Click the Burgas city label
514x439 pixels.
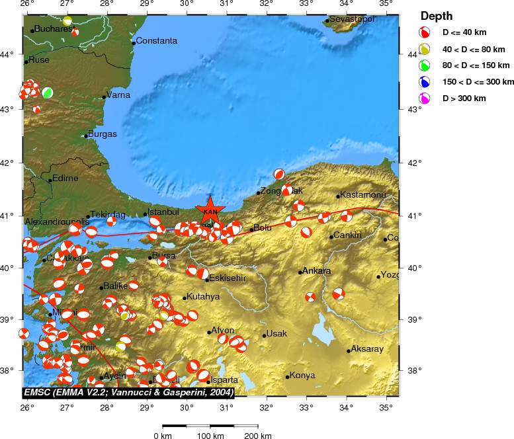(103, 134)
